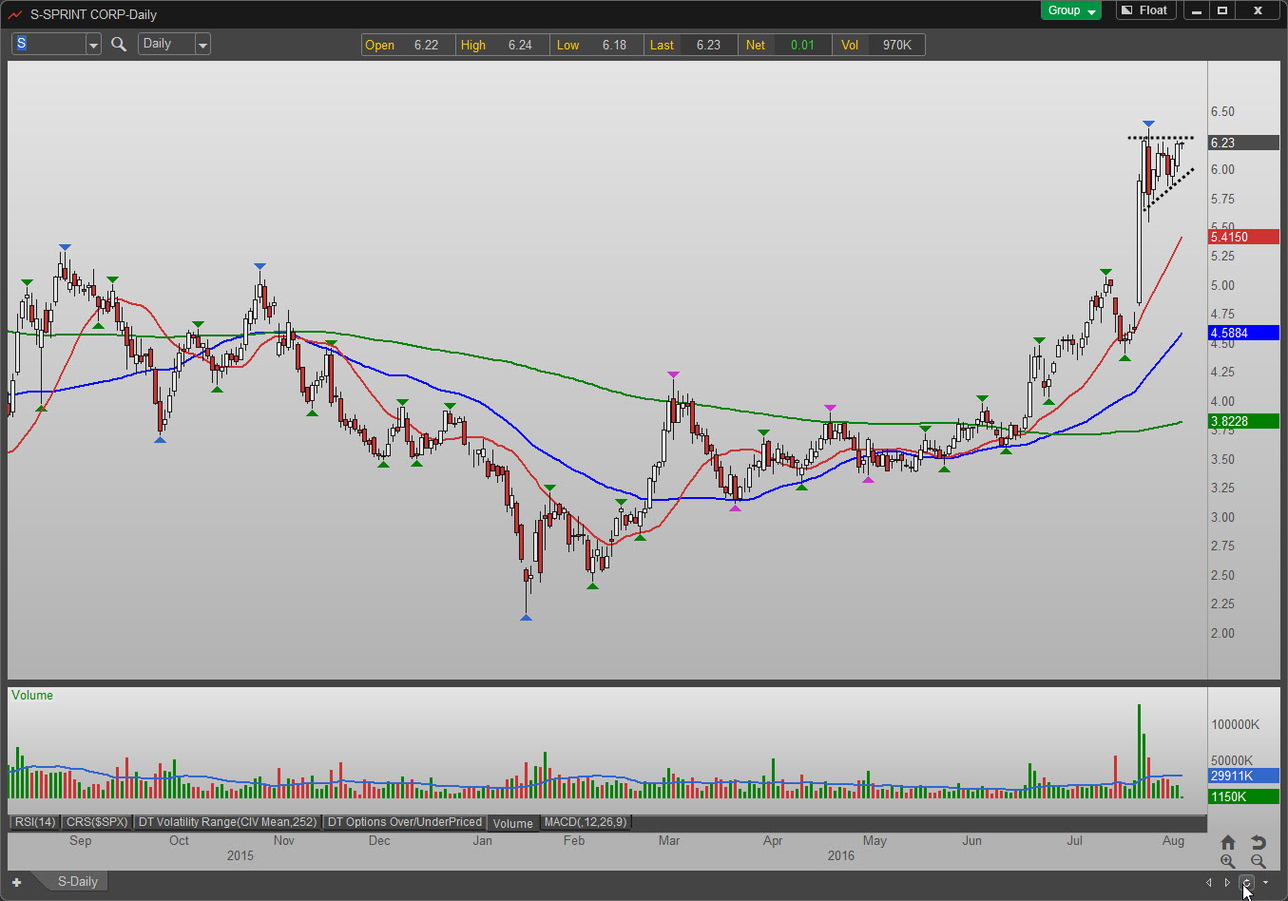The image size is (1288, 901).
Task: Open DT Options Over/UnderPriced tab
Action: click(405, 822)
